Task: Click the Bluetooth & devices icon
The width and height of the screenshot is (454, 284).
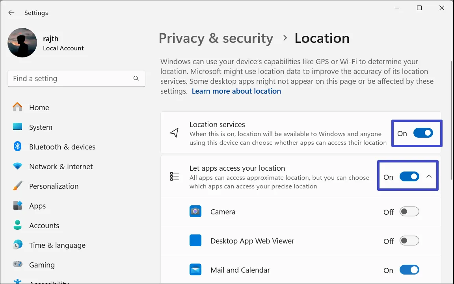Action: pyautogui.click(x=17, y=147)
